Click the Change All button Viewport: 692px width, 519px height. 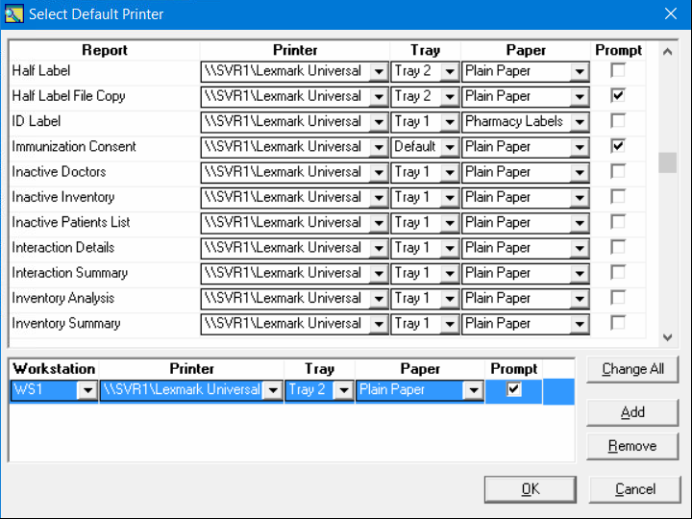point(632,369)
